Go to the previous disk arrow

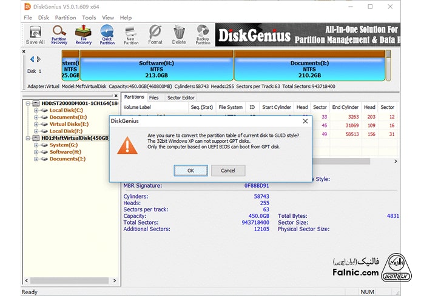coord(32,59)
